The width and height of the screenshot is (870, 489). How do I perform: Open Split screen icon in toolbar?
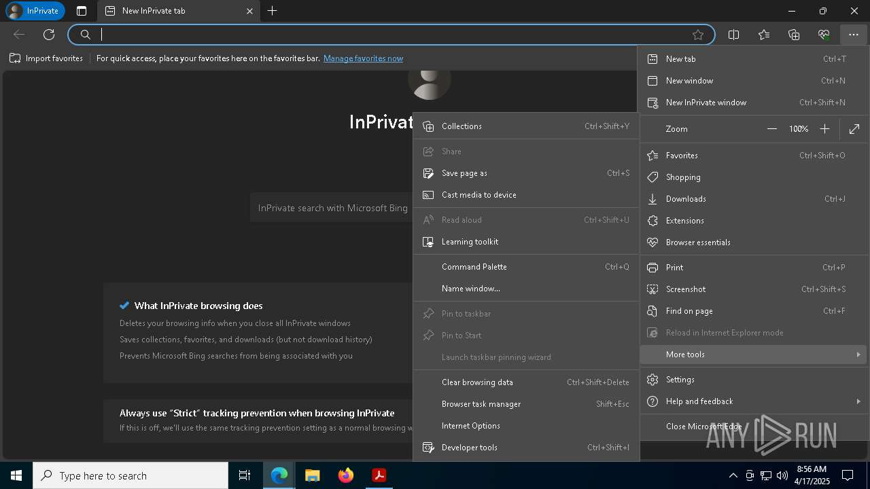(x=734, y=35)
